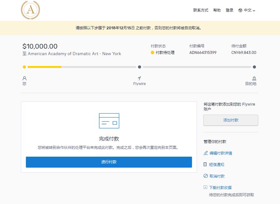Select 联系方式 in the top menu

click(x=201, y=10)
